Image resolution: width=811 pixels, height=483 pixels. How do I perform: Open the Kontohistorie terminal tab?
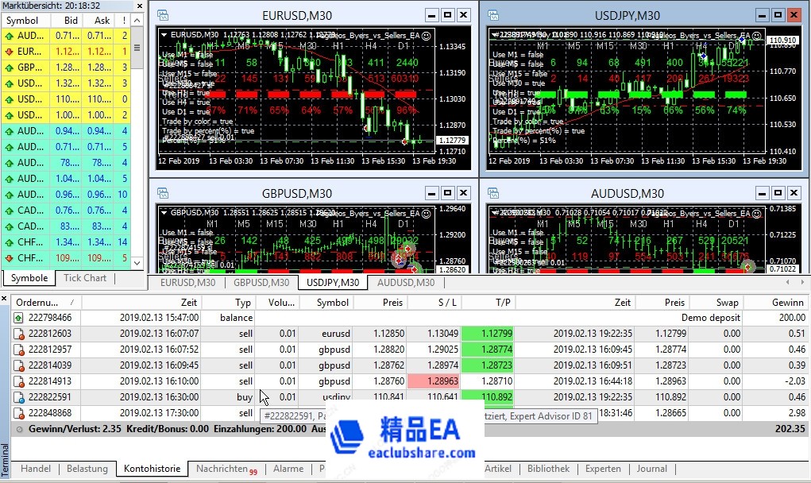click(x=152, y=469)
